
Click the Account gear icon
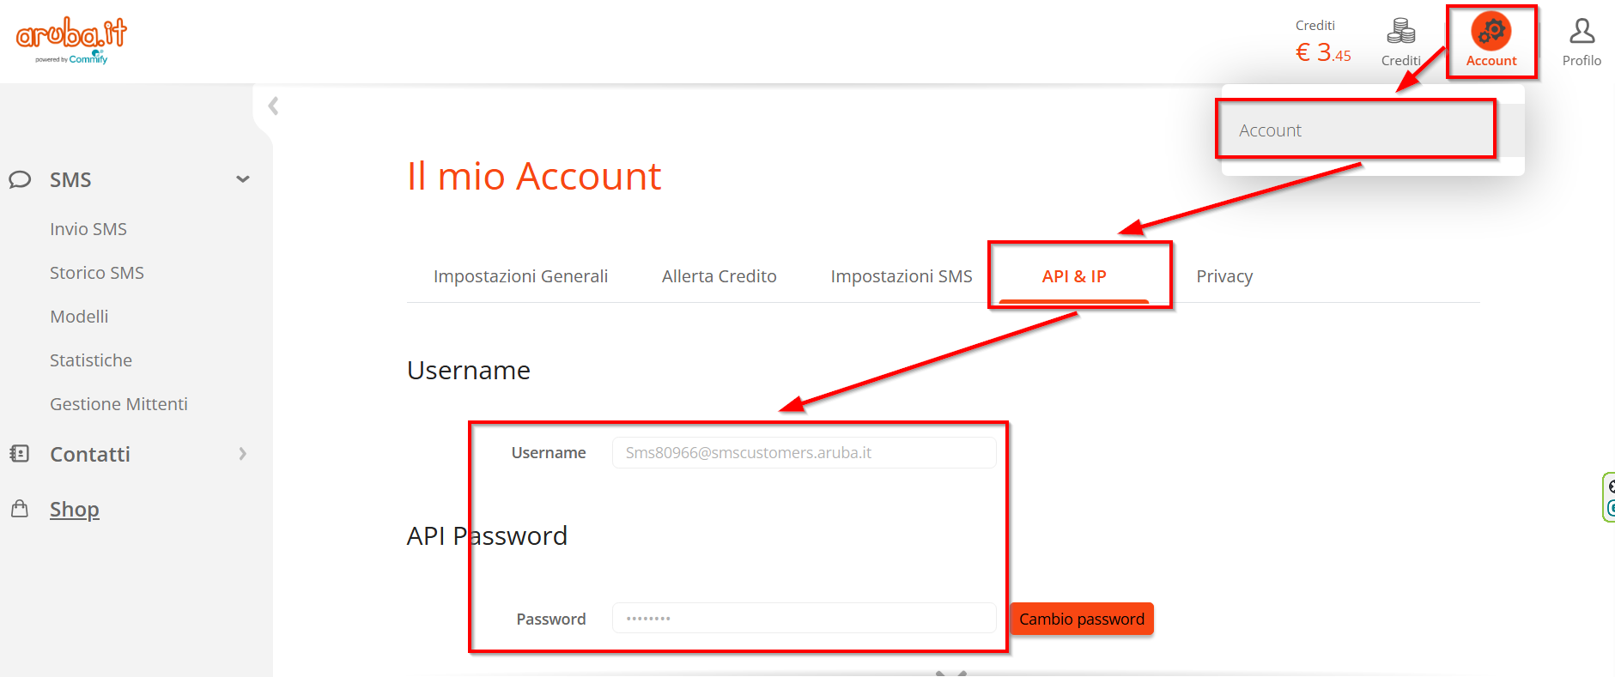(x=1491, y=32)
